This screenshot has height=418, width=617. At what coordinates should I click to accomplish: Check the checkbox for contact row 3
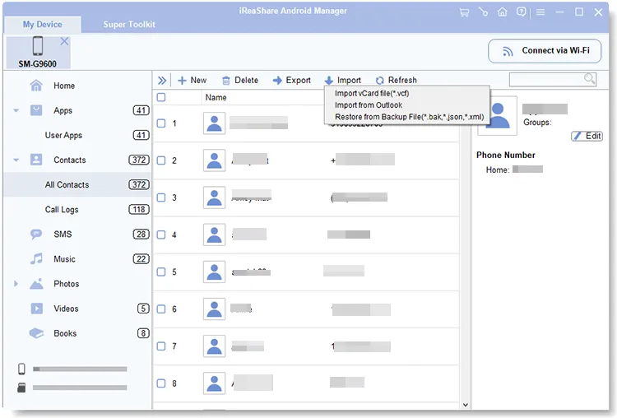point(161,197)
